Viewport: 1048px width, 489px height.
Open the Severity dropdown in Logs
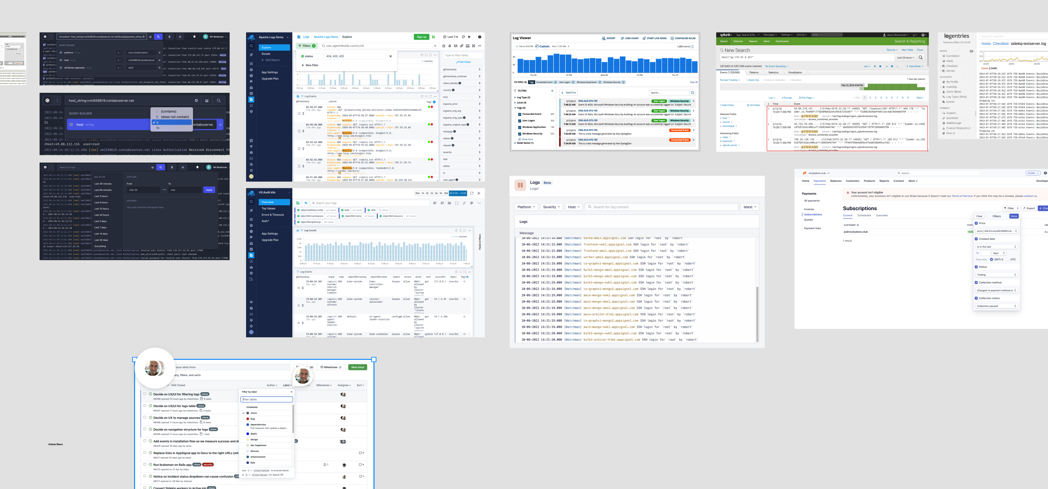551,207
